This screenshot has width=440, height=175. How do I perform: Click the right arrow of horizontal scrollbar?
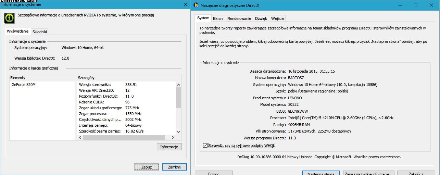174,137
